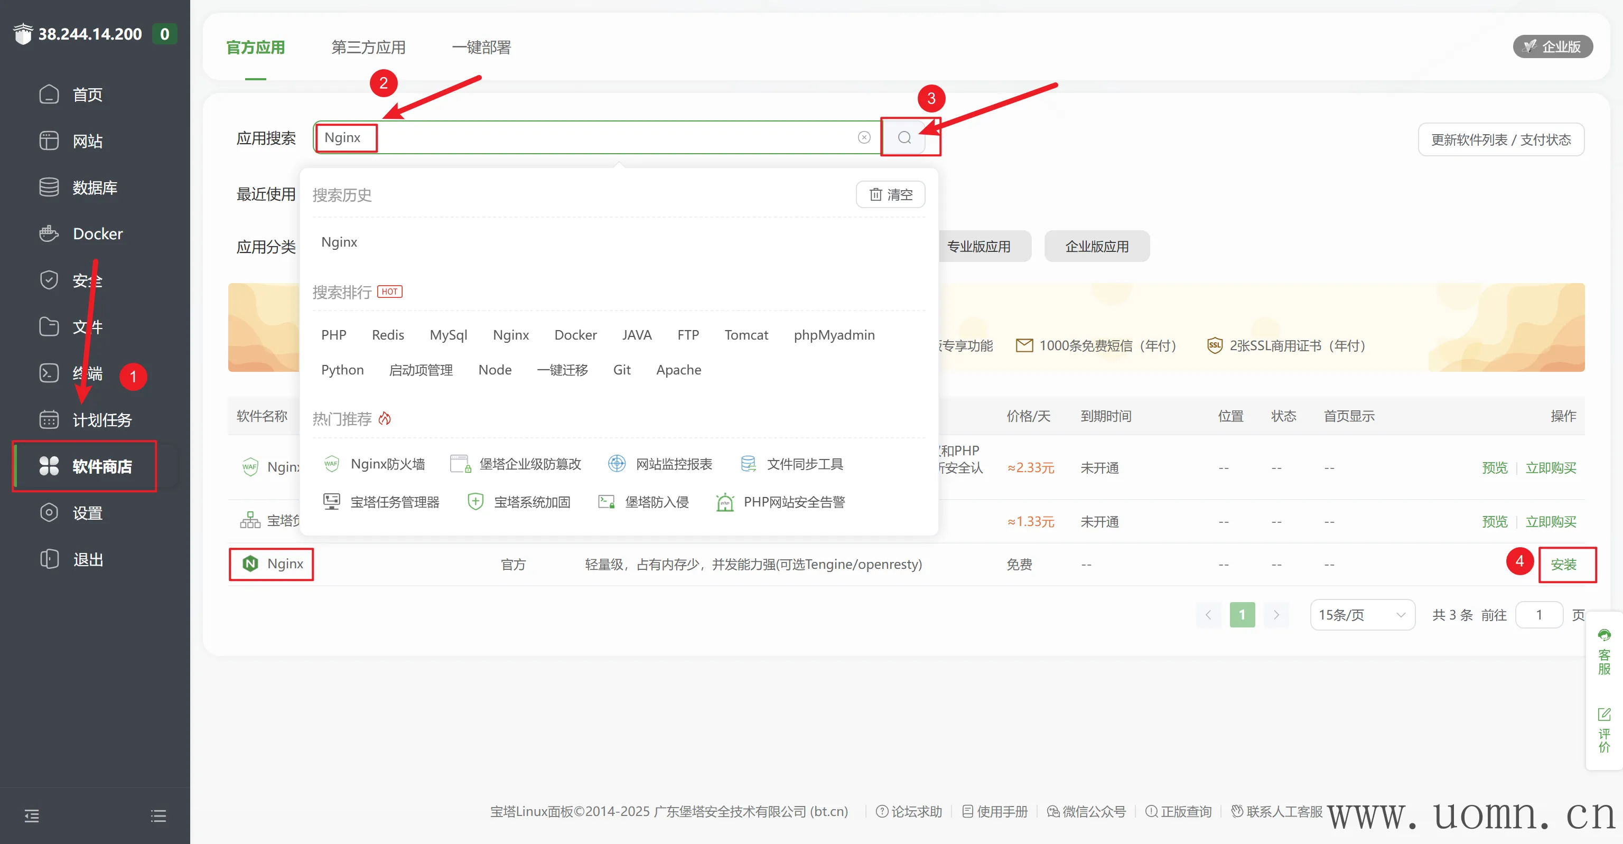Image resolution: width=1623 pixels, height=844 pixels.
Task: Click 清空 to clear search history
Action: click(x=890, y=194)
